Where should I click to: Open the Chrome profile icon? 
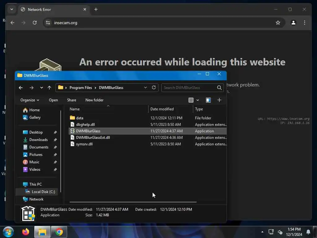(x=293, y=23)
